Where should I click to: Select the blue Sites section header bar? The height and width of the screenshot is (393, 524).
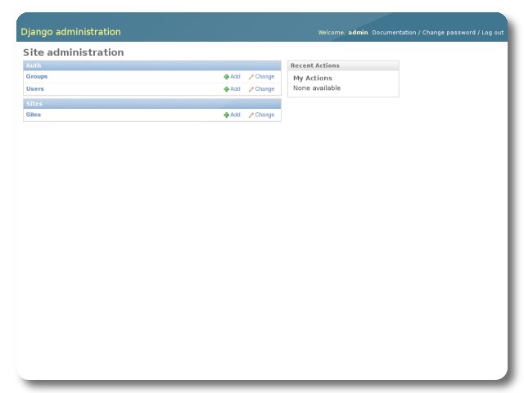click(x=151, y=104)
